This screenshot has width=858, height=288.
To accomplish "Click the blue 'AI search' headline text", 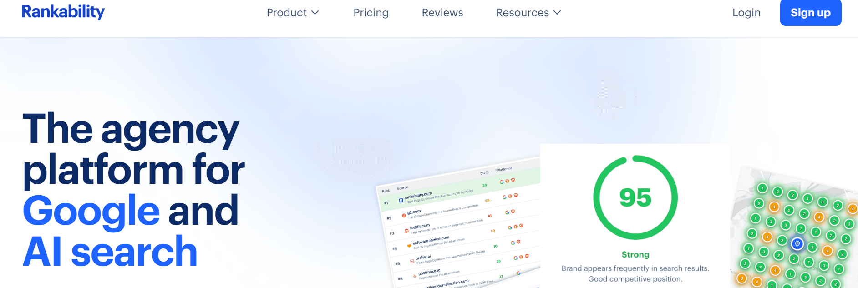I will pyautogui.click(x=110, y=252).
